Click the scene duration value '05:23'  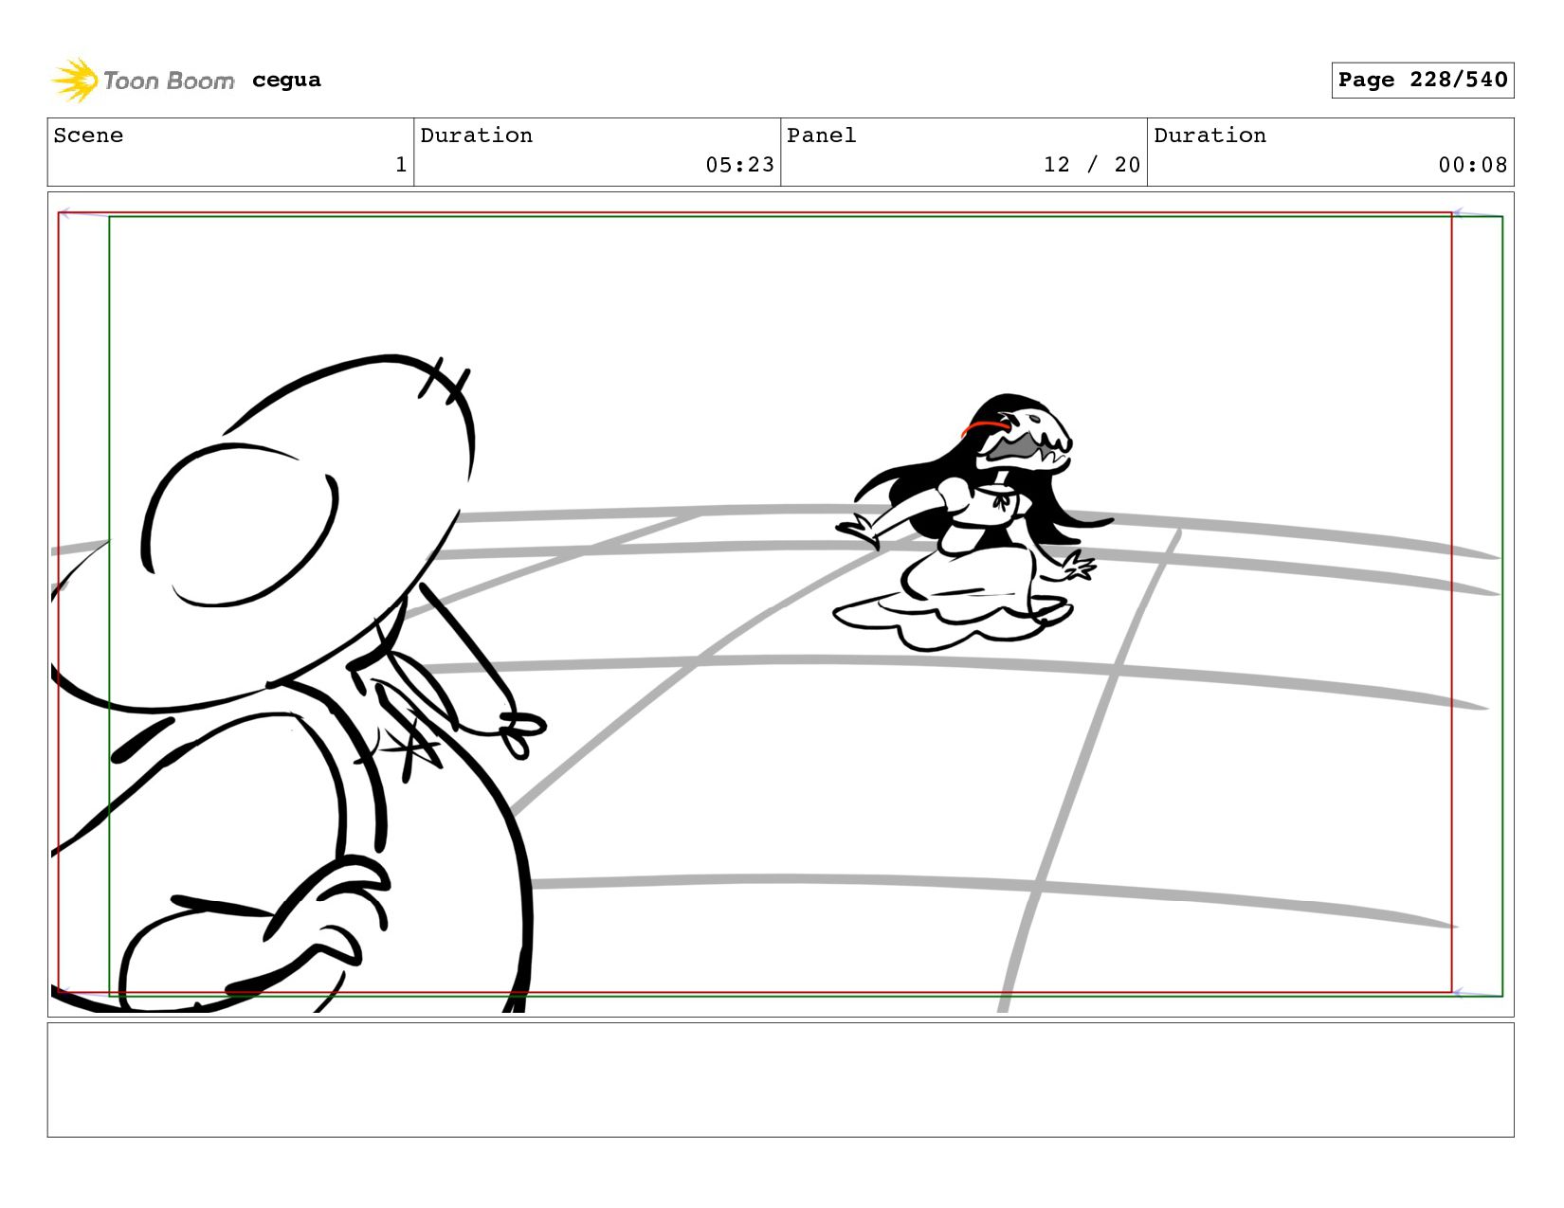pyautogui.click(x=739, y=165)
